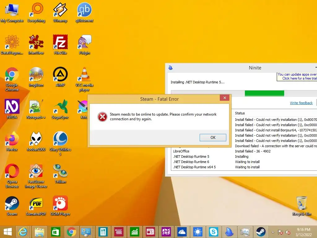Select the .NET Desktop Runtime 5 row

[x=244, y=156]
